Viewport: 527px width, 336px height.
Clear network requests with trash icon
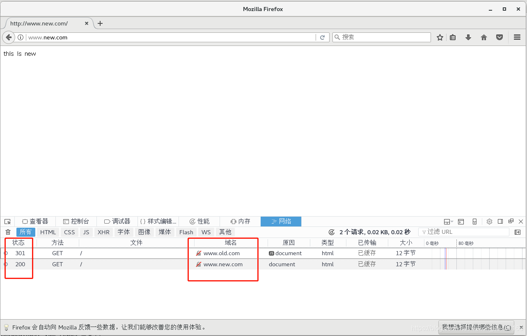(8, 232)
